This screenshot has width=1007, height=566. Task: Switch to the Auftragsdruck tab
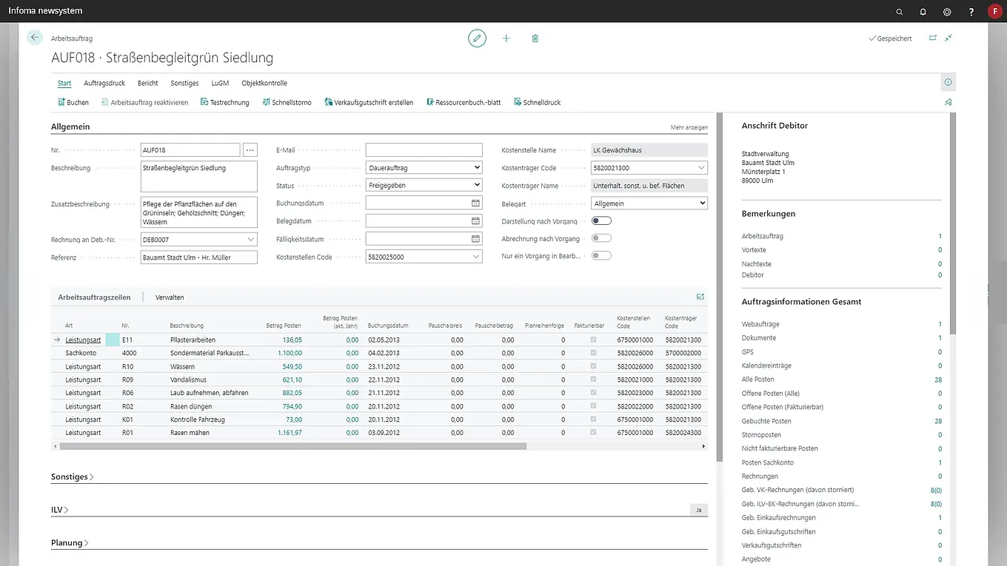click(x=104, y=84)
